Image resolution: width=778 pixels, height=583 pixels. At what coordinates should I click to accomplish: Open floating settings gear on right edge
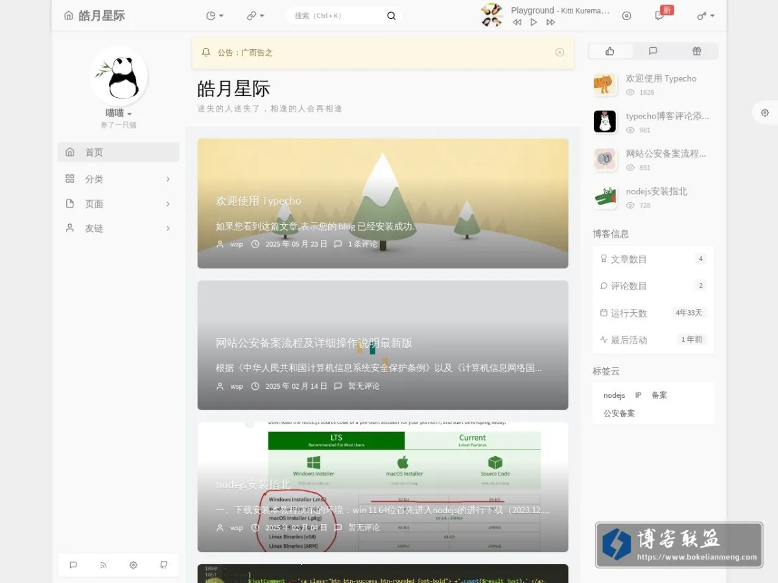(765, 113)
